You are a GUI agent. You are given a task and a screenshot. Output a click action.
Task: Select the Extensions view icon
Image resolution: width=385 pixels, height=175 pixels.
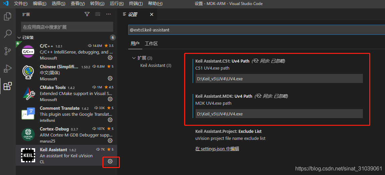tap(8, 86)
